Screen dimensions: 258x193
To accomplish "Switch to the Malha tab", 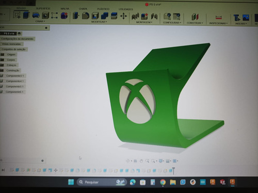I will pos(65,9).
